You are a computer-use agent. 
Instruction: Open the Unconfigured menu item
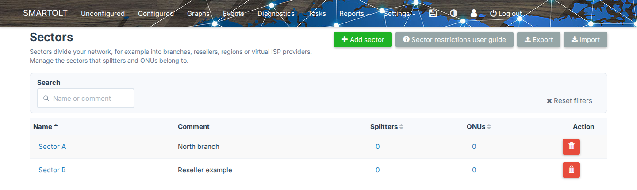[103, 14]
